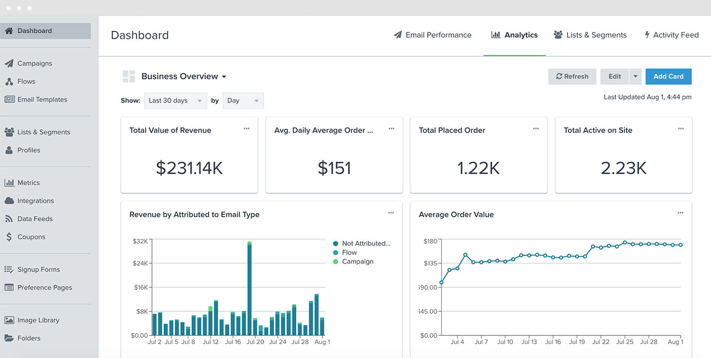Viewport: 711px width, 358px height.
Task: Click the Coupons dollar sign icon
Action: coord(9,237)
